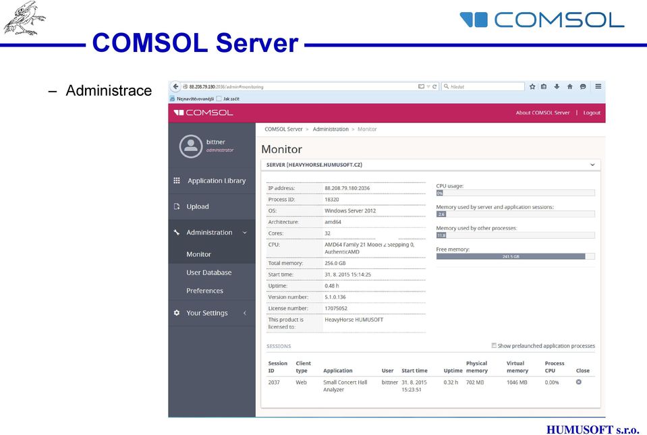The height and width of the screenshot is (435, 647).
Task: Click the Process CPU column header
Action: pos(555,367)
